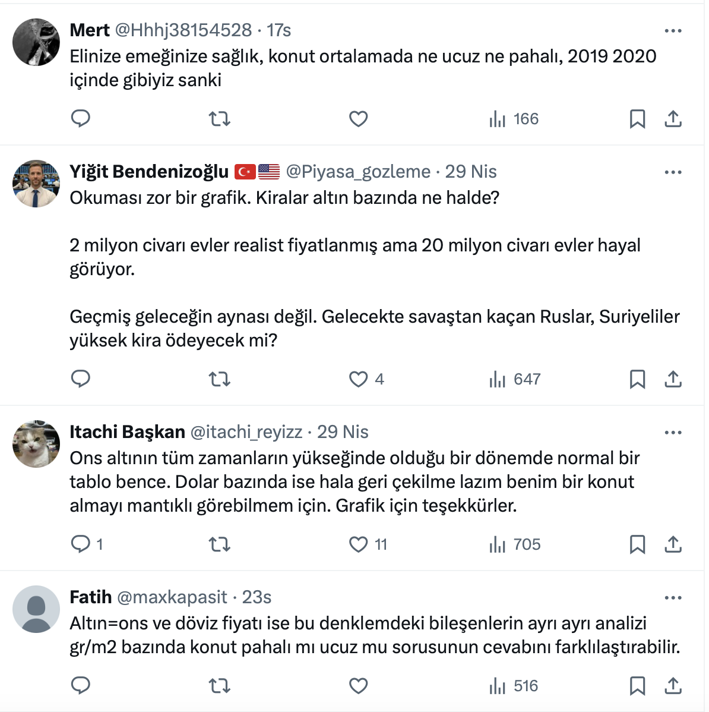Open @maxkapasit handle link

pos(172,597)
